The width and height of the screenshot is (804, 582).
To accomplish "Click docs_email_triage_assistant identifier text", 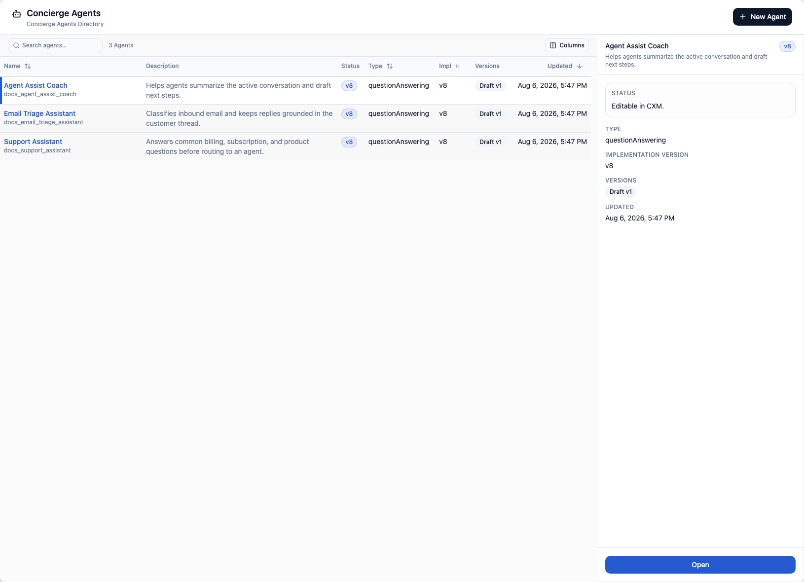I will [43, 122].
